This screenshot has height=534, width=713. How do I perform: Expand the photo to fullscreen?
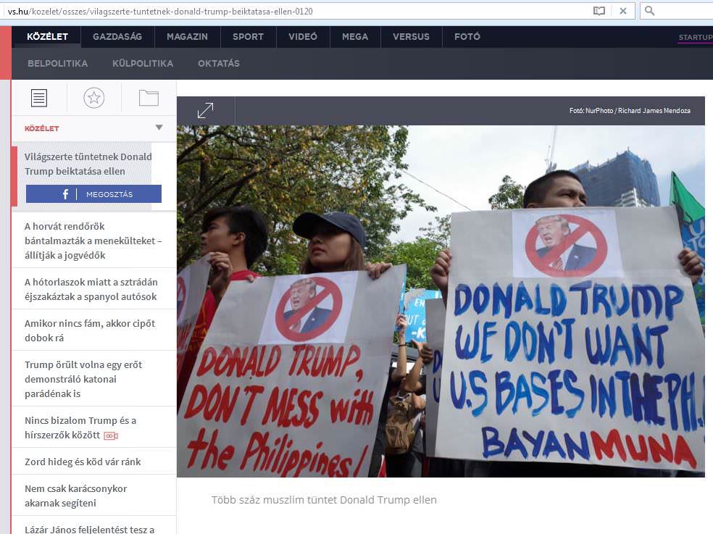[206, 111]
